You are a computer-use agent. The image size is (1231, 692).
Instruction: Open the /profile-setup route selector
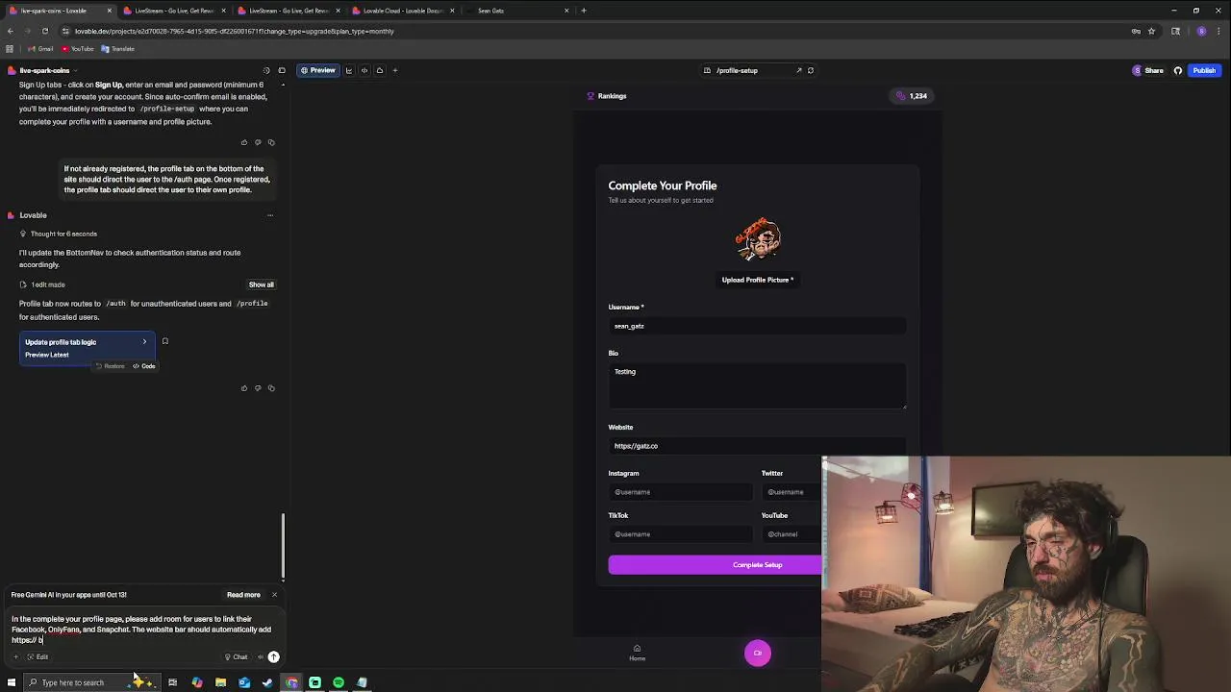pos(737,70)
